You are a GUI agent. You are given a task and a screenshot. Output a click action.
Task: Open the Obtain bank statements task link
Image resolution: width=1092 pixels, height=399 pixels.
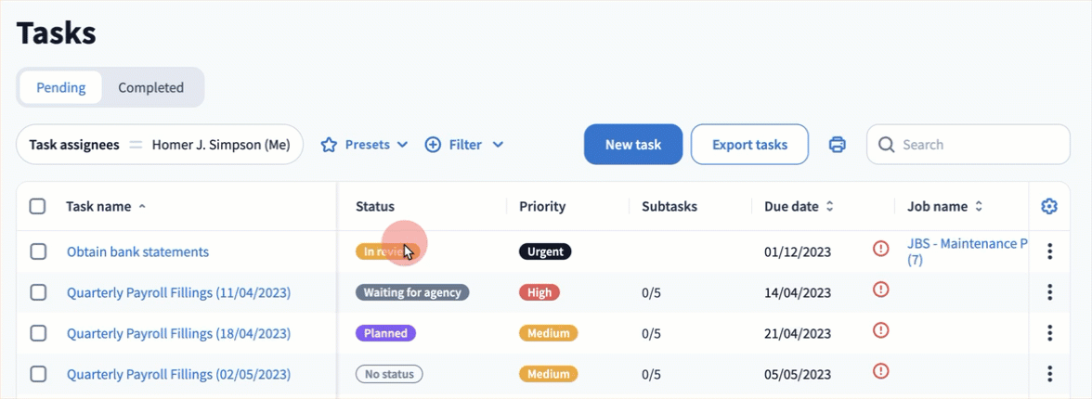coord(137,251)
